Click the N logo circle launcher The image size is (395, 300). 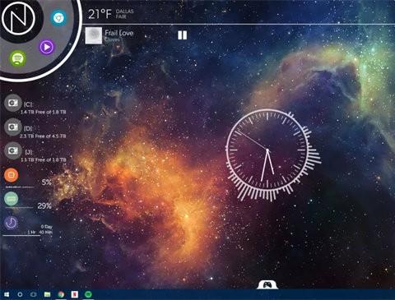tap(18, 19)
